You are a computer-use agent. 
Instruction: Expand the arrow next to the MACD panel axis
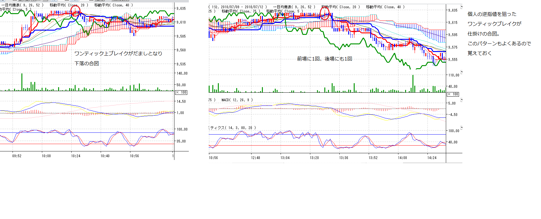click(x=461, y=100)
